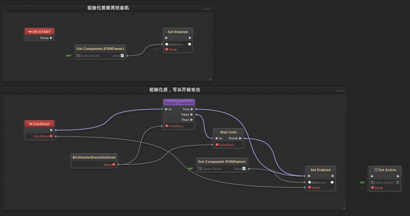The image size is (410, 216).
Task: Click the Can Shoot red value port
Action: pos(51,136)
